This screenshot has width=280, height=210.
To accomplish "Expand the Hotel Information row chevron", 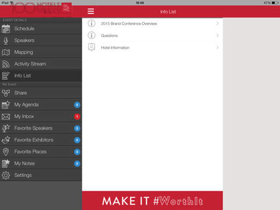I will tap(218, 47).
